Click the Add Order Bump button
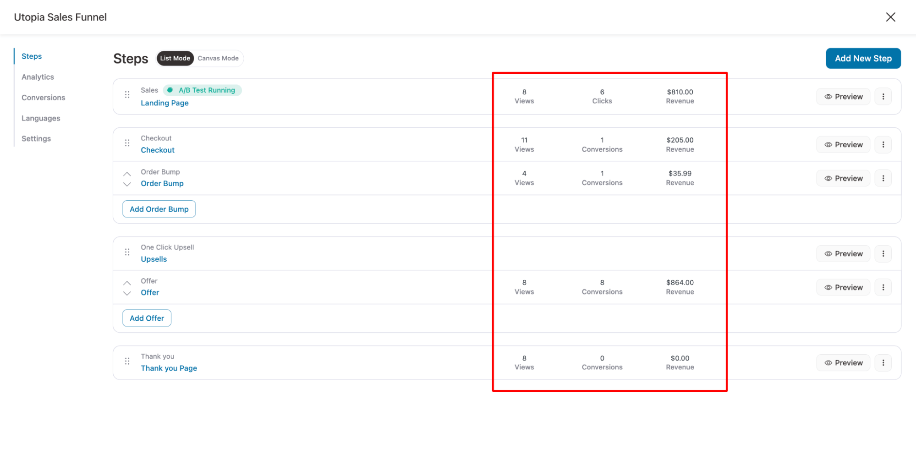Image resolution: width=916 pixels, height=449 pixels. click(x=159, y=209)
